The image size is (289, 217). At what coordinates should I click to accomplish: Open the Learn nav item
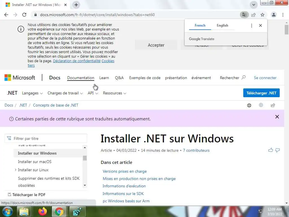coord(104,78)
